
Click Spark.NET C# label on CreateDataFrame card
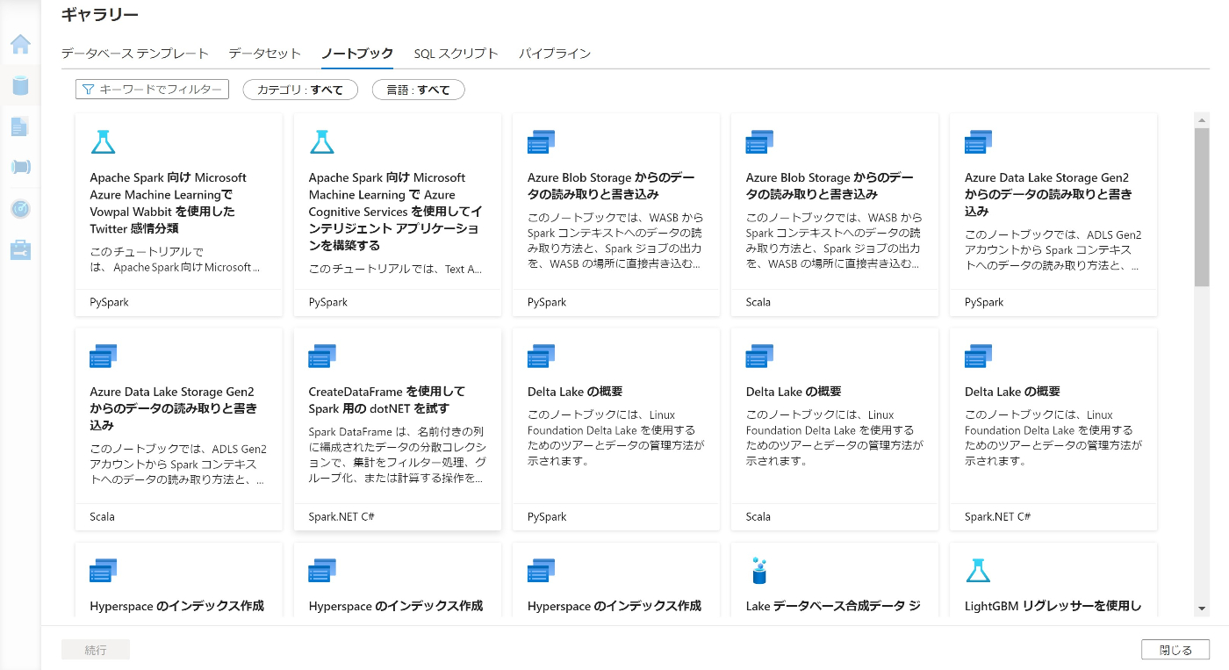tap(341, 517)
